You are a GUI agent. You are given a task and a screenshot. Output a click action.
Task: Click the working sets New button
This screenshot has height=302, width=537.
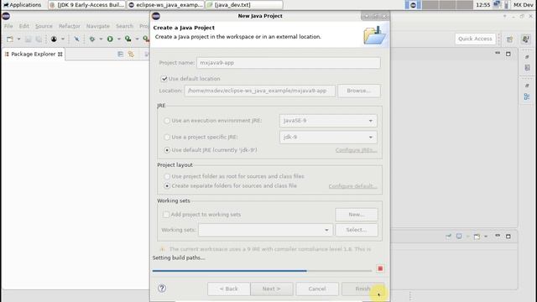click(356, 215)
